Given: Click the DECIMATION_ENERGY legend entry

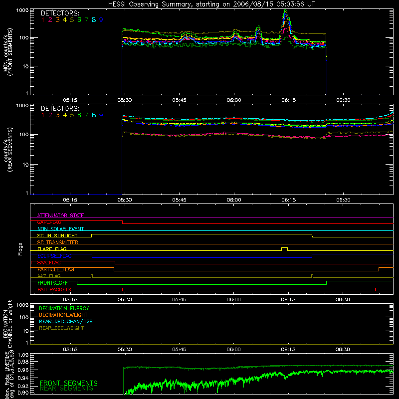Looking at the screenshot, I should [64, 308].
